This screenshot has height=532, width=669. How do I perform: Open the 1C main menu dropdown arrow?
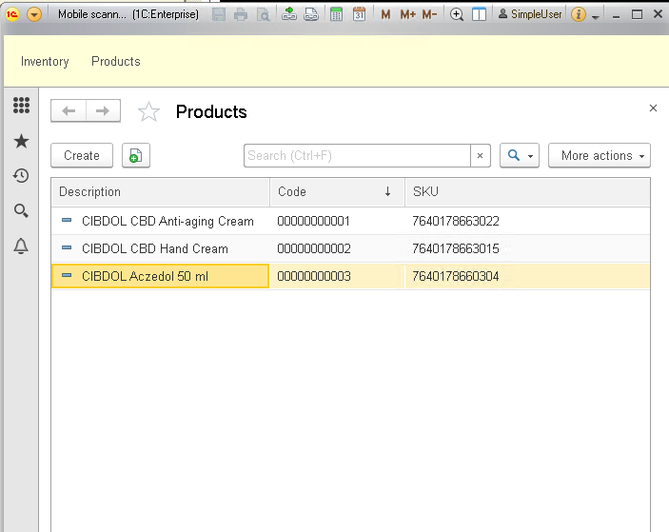(x=34, y=14)
